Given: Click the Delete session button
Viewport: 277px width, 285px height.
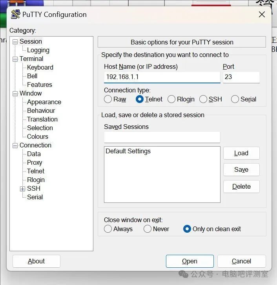Looking at the screenshot, I should pos(241,186).
